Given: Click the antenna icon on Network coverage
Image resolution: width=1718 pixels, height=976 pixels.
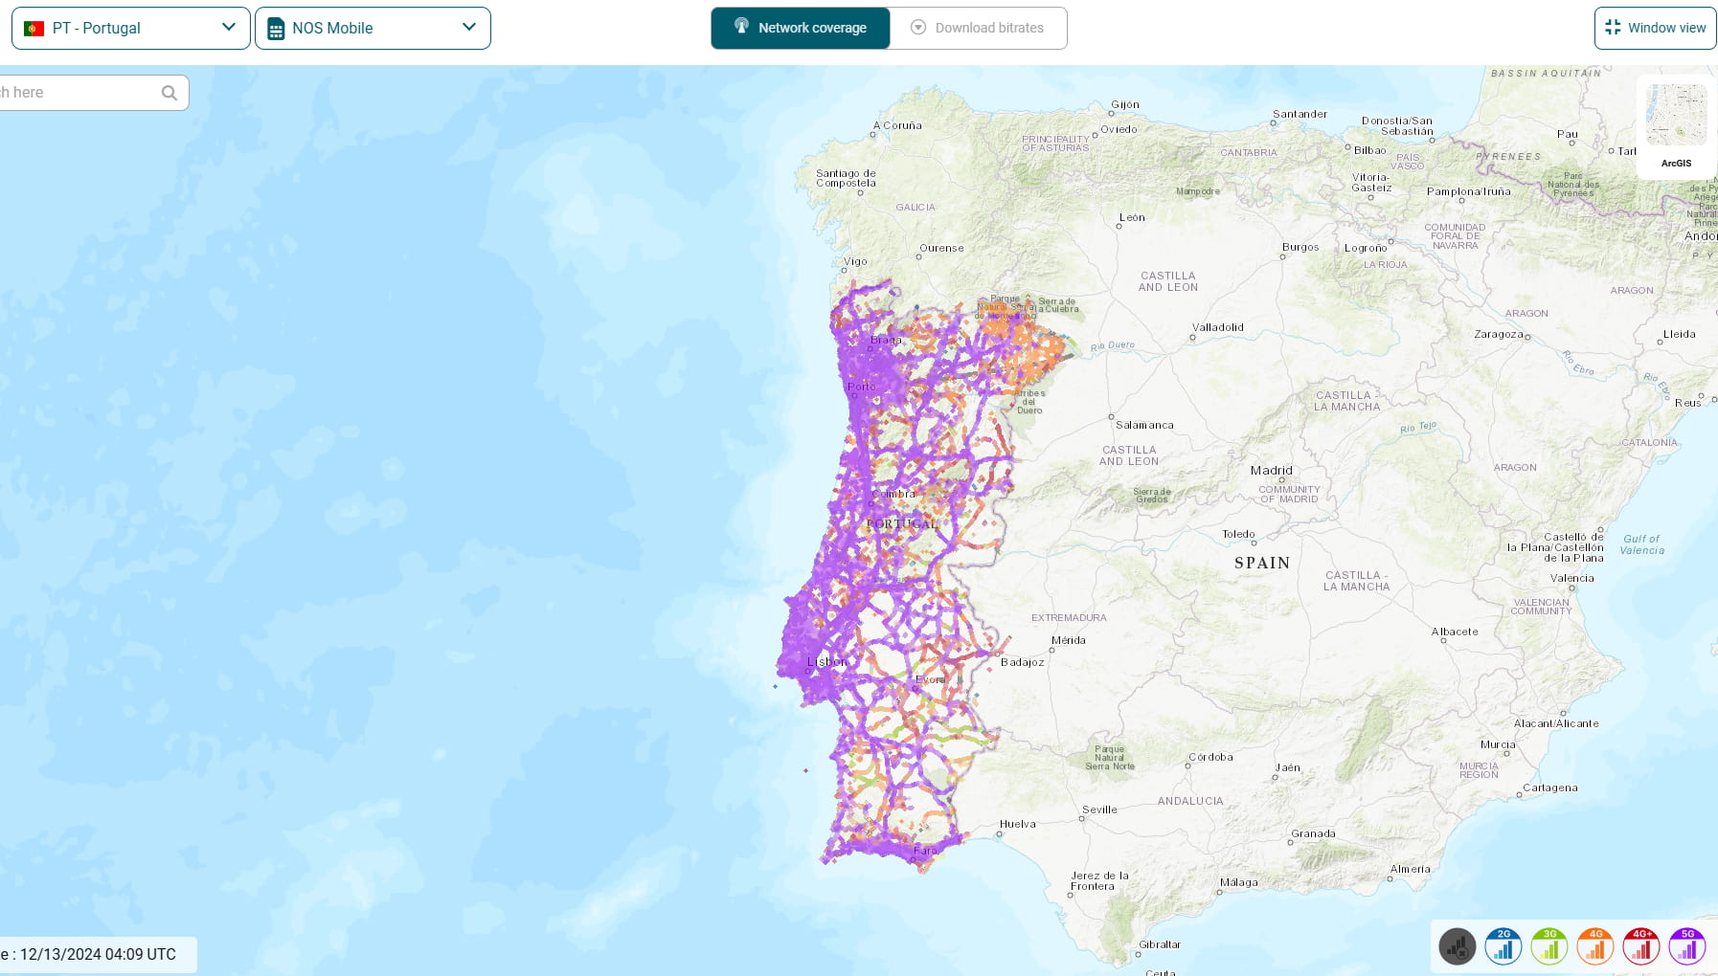Looking at the screenshot, I should click(x=741, y=28).
